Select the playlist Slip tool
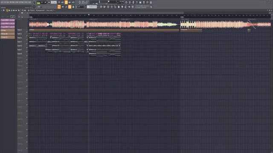 click(x=16, y=10)
